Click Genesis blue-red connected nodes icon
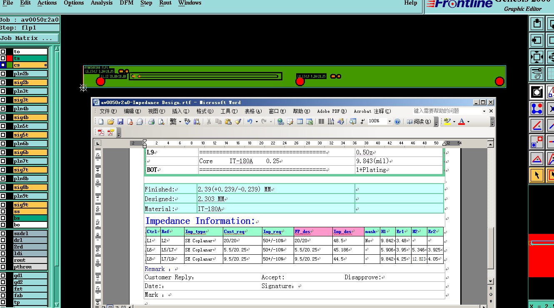Image resolution: width=554 pixels, height=308 pixels. [x=537, y=108]
